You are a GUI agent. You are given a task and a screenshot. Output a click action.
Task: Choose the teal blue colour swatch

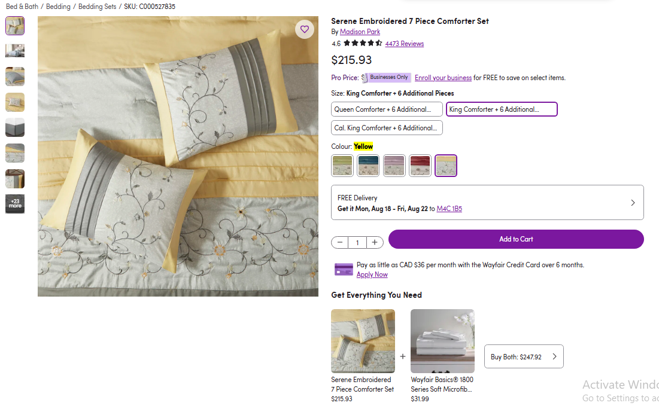368,166
